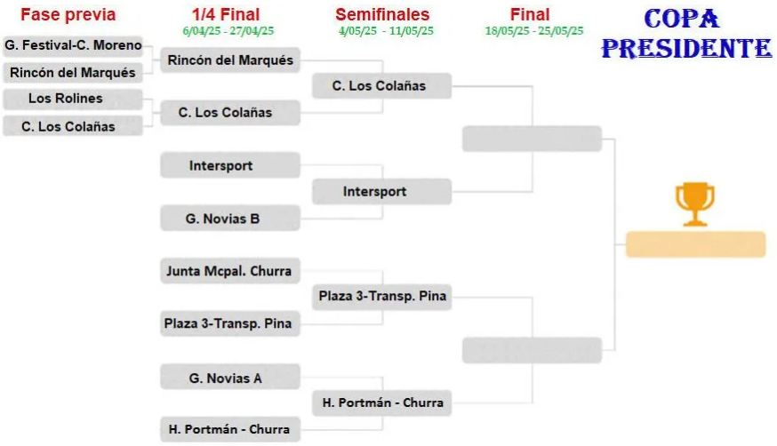Click the G. Novias A team box
The image size is (777, 446).
(230, 378)
